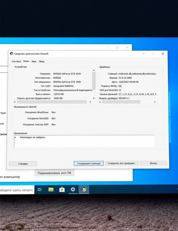Click the Неполадок не найдено note
178x231 pixels.
tap(33, 137)
